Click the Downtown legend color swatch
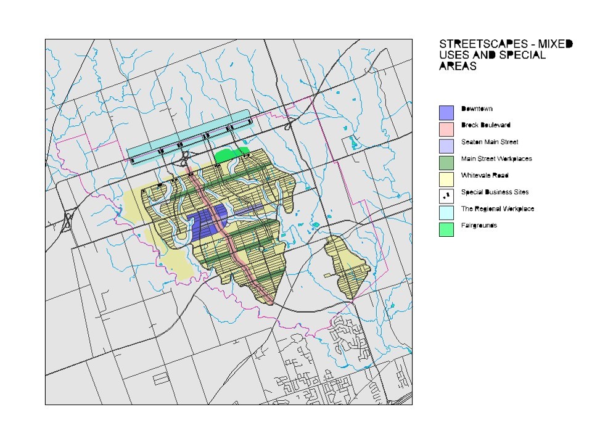Viewport: 592px width, 444px height. [446, 112]
